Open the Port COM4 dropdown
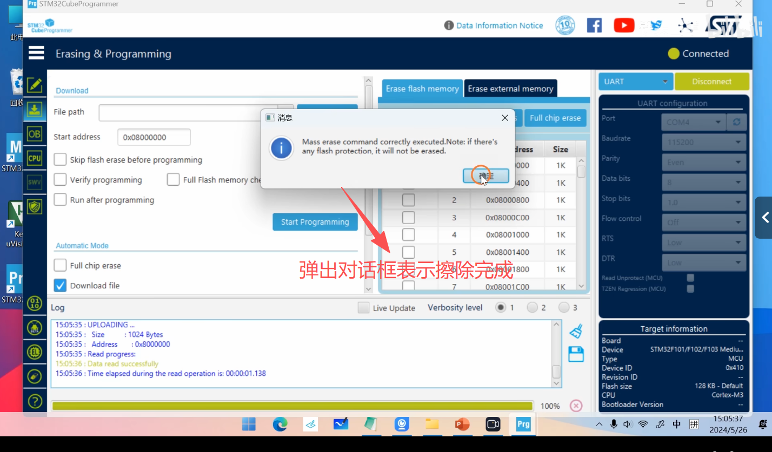 [693, 122]
